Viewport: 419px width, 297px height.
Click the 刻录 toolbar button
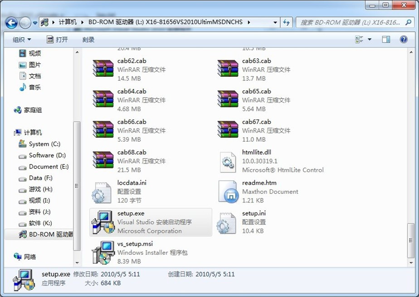[88, 40]
